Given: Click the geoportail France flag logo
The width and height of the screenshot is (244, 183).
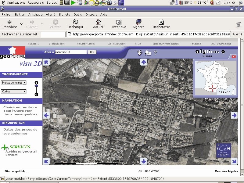Looking at the screenshot, I should [13, 52].
